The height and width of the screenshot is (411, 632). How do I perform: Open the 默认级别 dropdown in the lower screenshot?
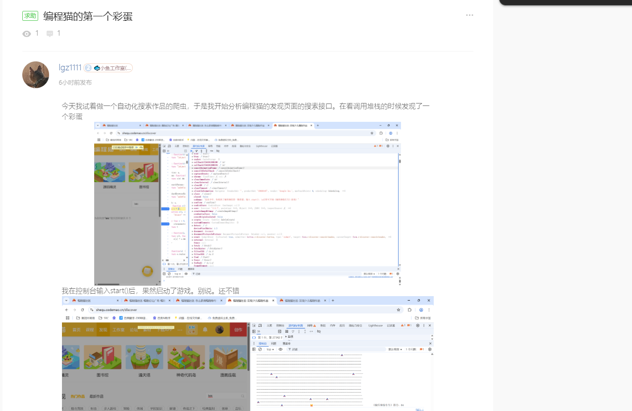[395, 349]
